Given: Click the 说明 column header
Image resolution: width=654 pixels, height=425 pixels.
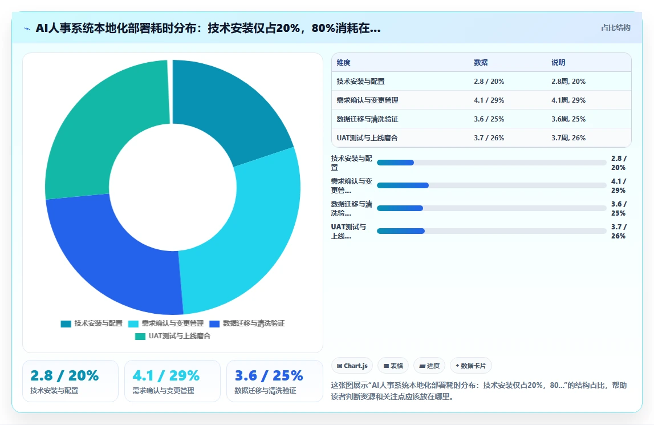Looking at the screenshot, I should (558, 63).
